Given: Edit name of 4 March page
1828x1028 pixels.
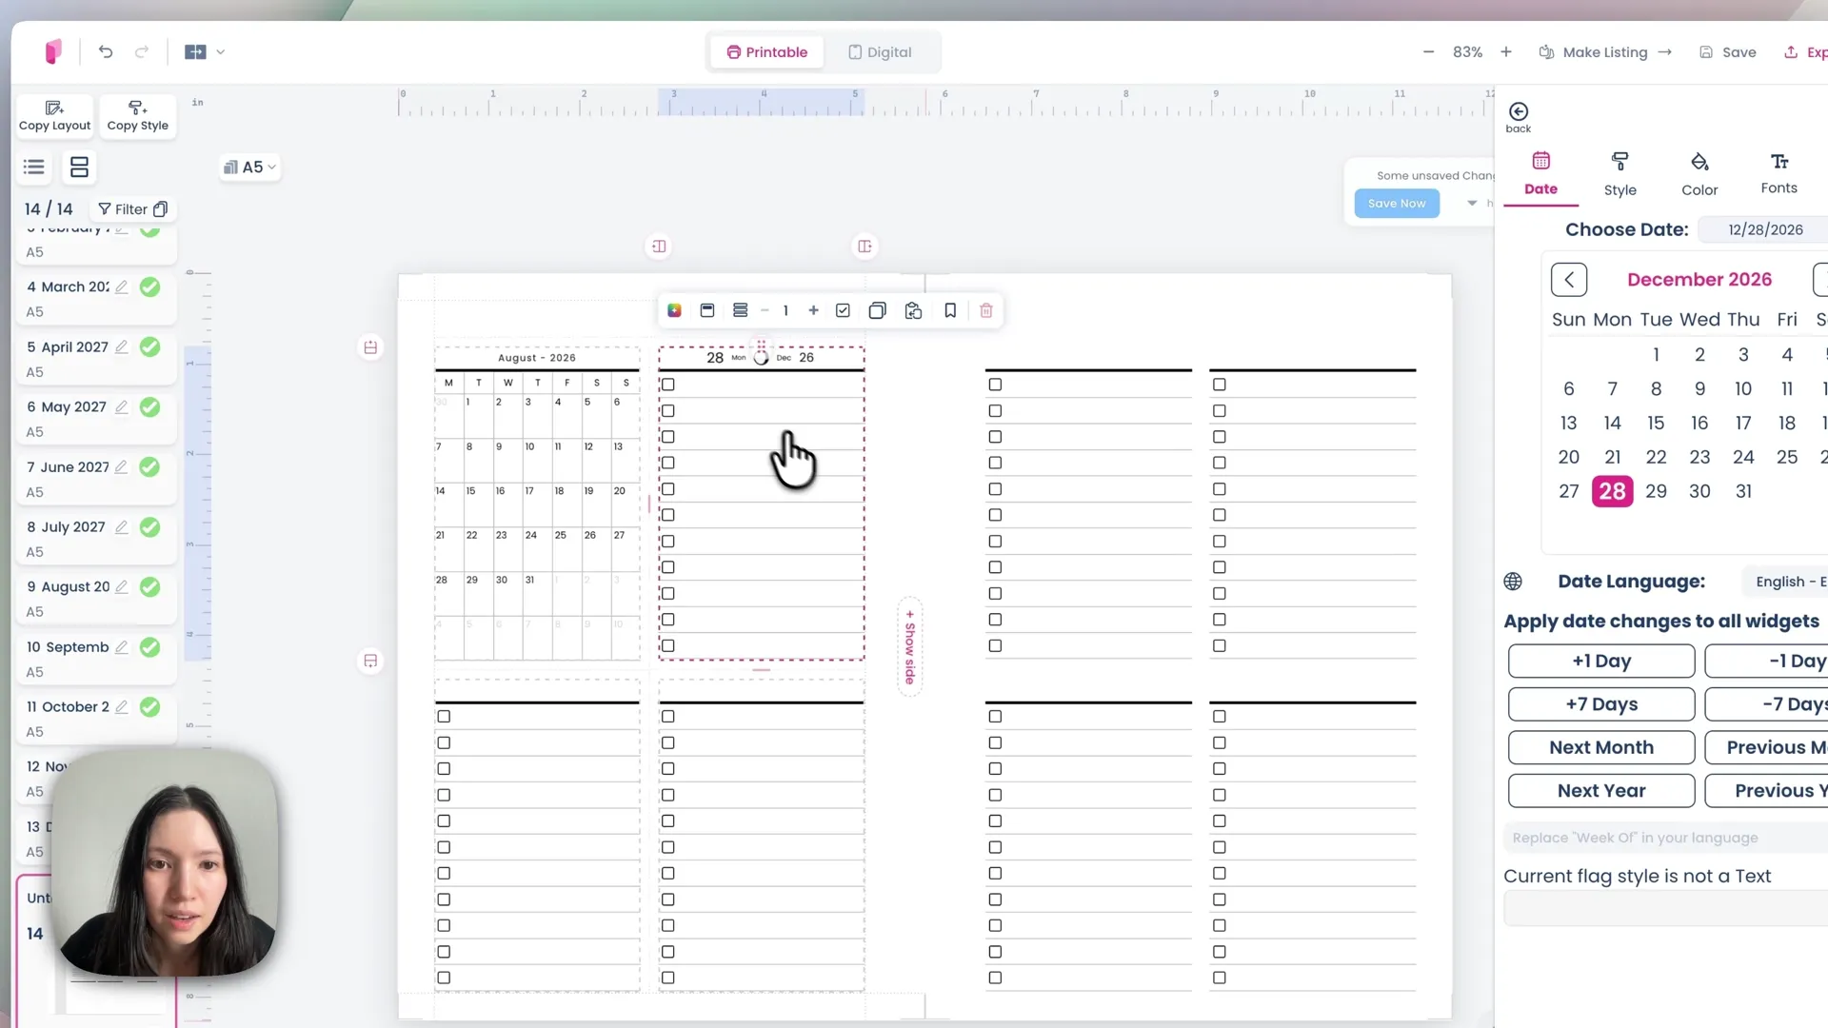Looking at the screenshot, I should coord(122,287).
